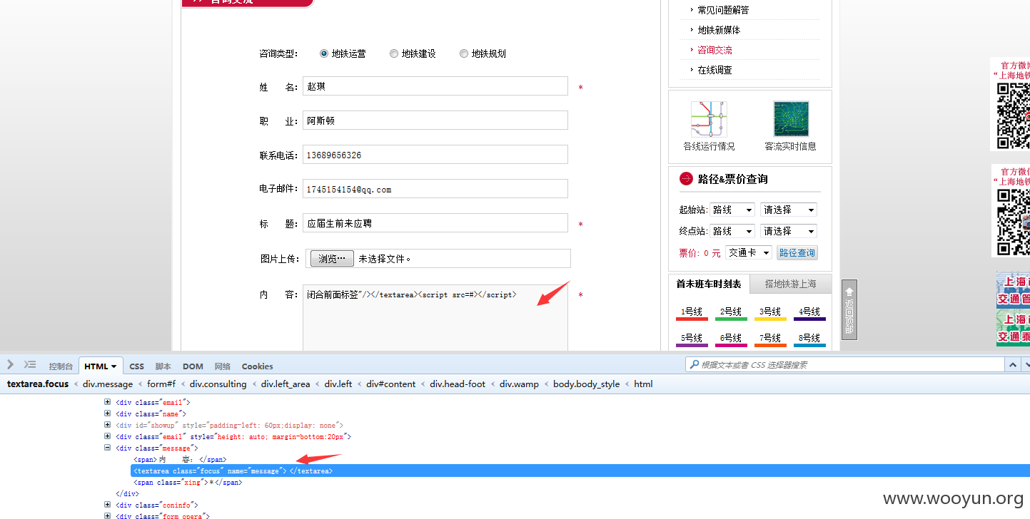
Task: Click the 职业 field containing 阿斯顿
Action: pyautogui.click(x=435, y=120)
